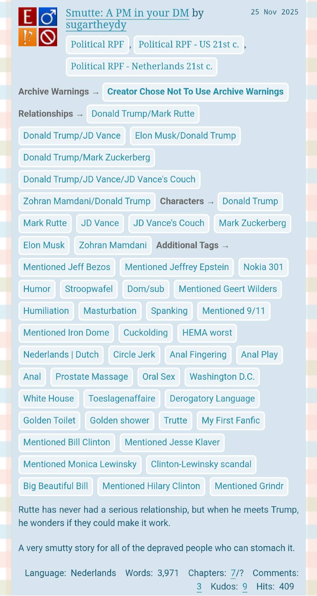View the kudos count link
Screen dimensions: 317x596
[x=245, y=586]
